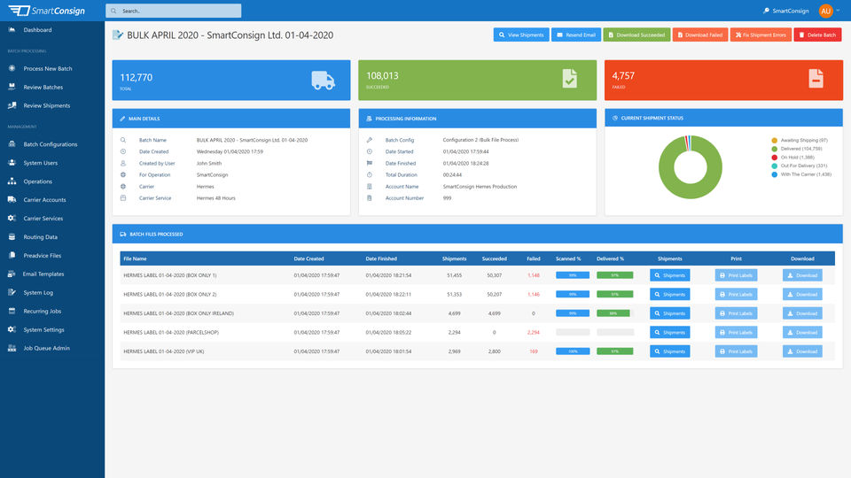The width and height of the screenshot is (851, 478).
Task: Click failed count 2,294 in PARCELSHOP row
Action: click(533, 332)
